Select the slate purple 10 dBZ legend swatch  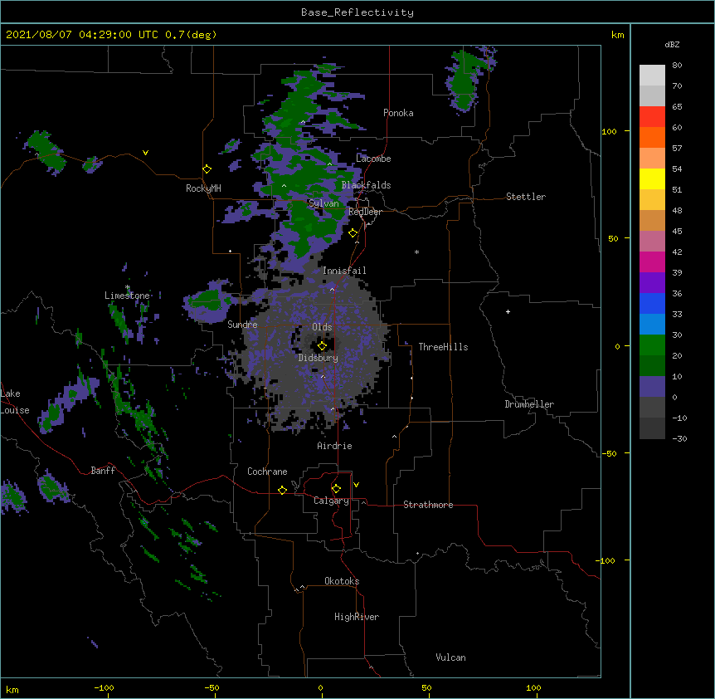[652, 387]
